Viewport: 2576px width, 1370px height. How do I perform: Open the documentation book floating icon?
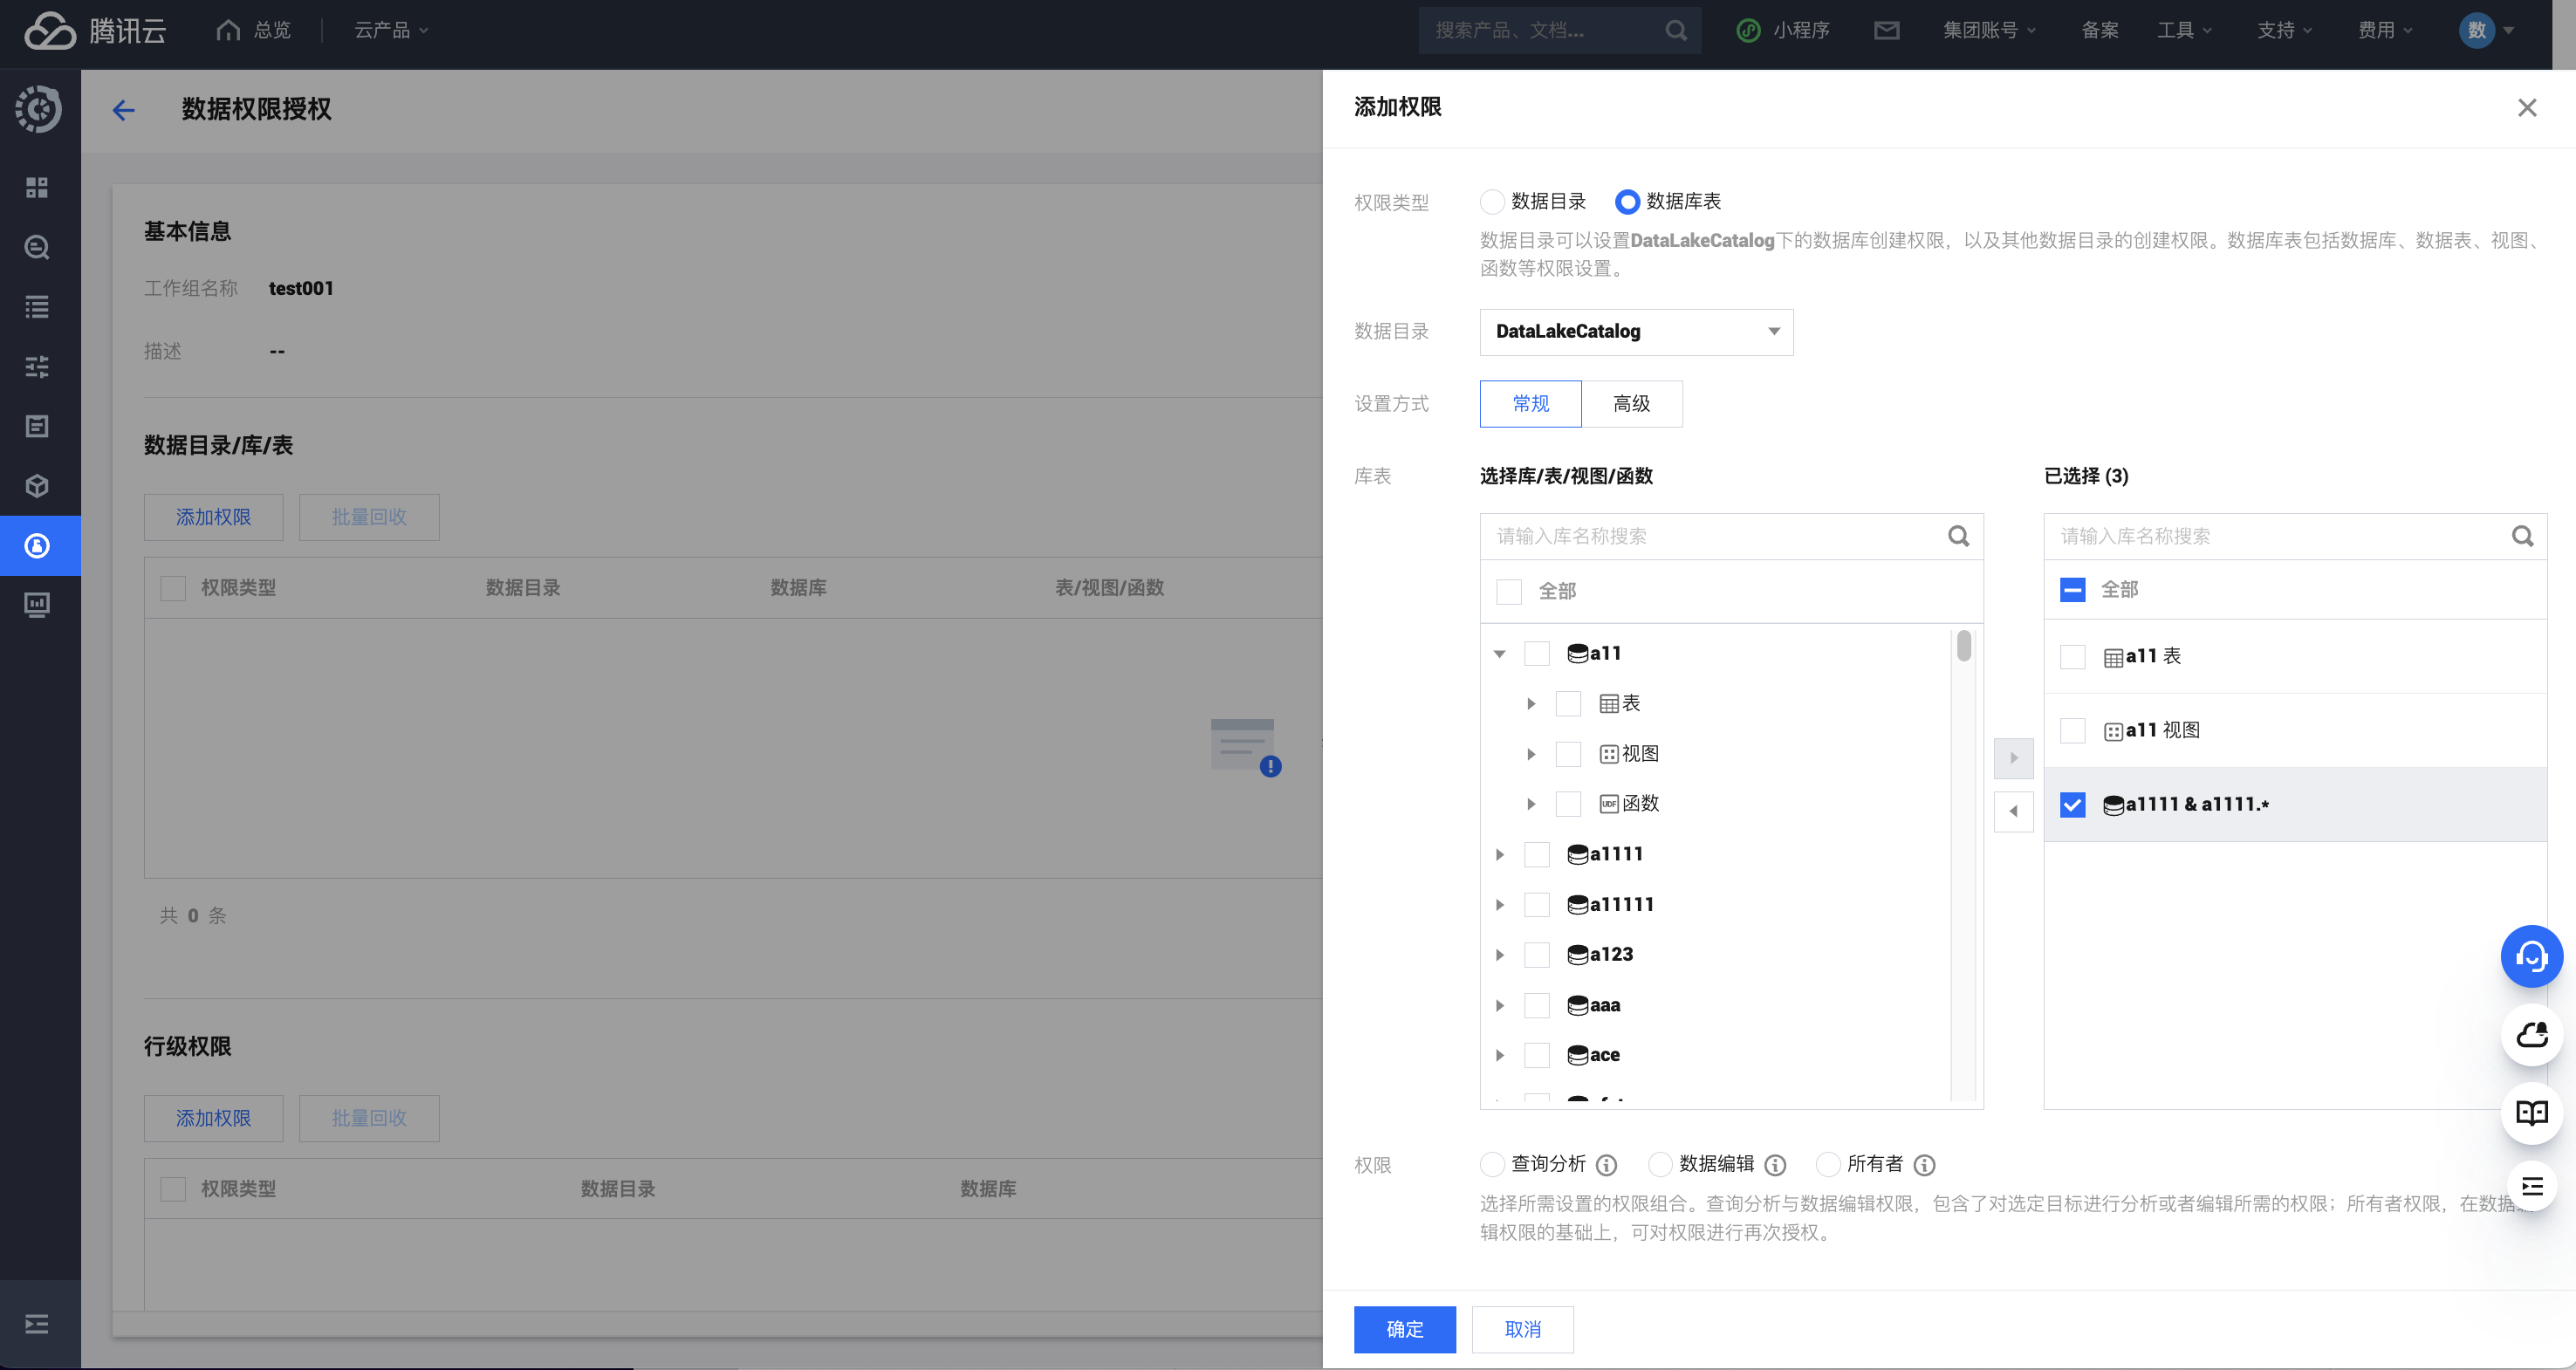(2531, 1113)
